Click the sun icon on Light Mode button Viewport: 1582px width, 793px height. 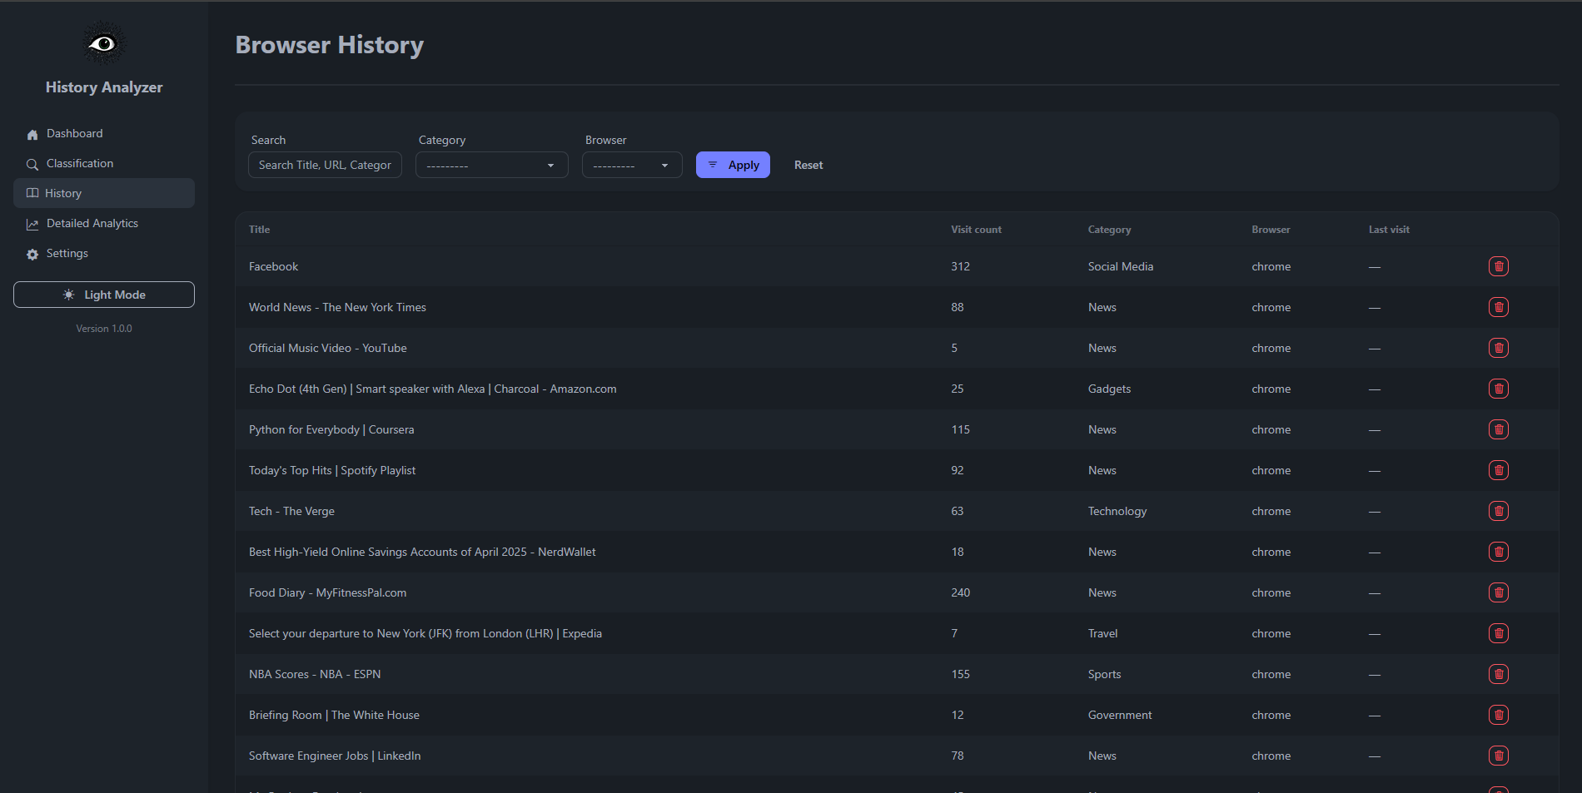(x=69, y=295)
